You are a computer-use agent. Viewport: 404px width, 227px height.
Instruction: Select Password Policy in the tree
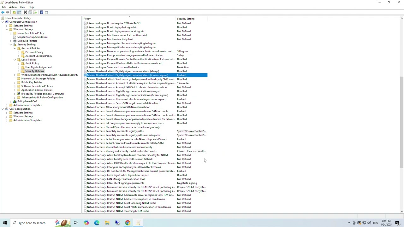[34, 52]
